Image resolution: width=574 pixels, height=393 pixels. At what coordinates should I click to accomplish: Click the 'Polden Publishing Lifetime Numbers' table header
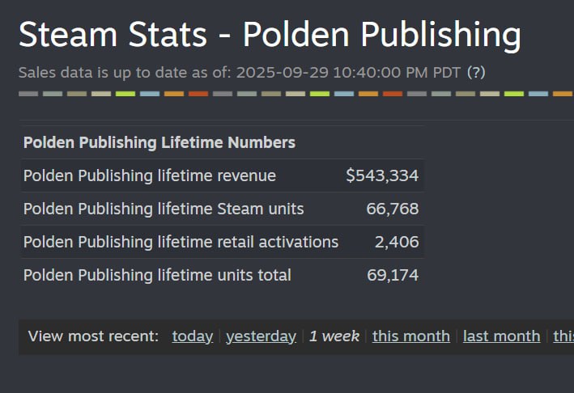pos(159,143)
